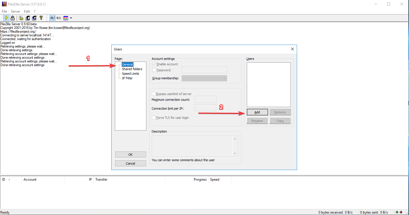Click the Progress column header
Screen dimensions: 409x215
tap(187, 180)
